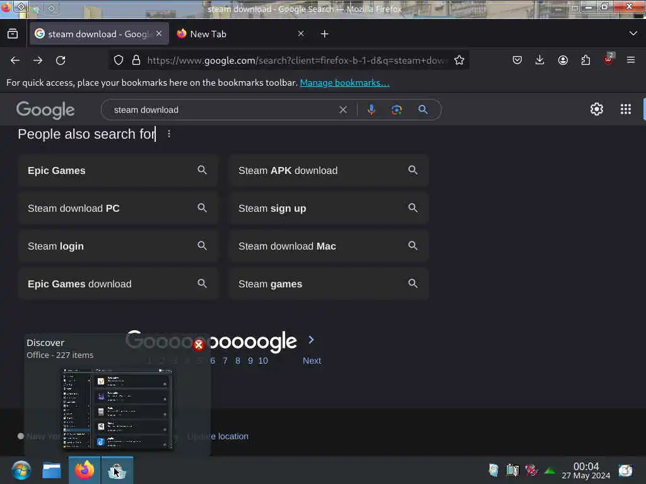Image resolution: width=646 pixels, height=484 pixels.
Task: Click the Discover app taskbar icon
Action: click(117, 470)
